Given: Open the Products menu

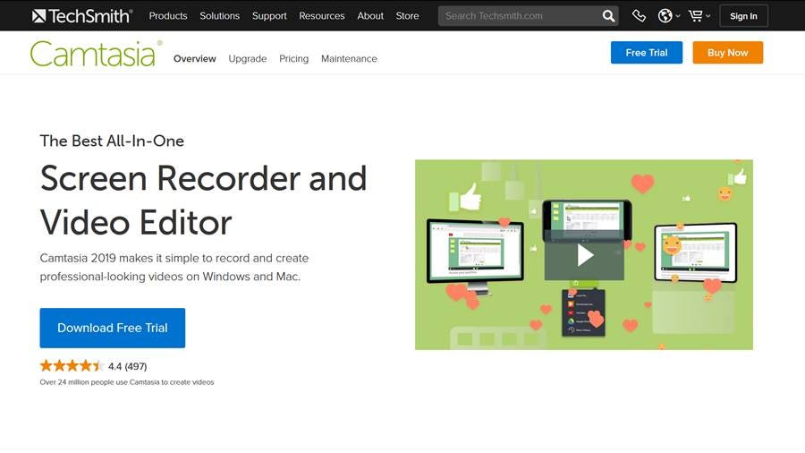Looking at the screenshot, I should tap(168, 16).
